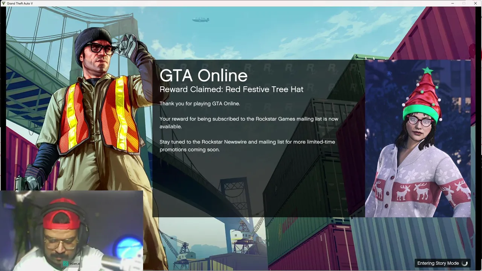Click the 'Grand Theft Auto V' window title text
This screenshot has height=271, width=482.
tap(20, 3)
